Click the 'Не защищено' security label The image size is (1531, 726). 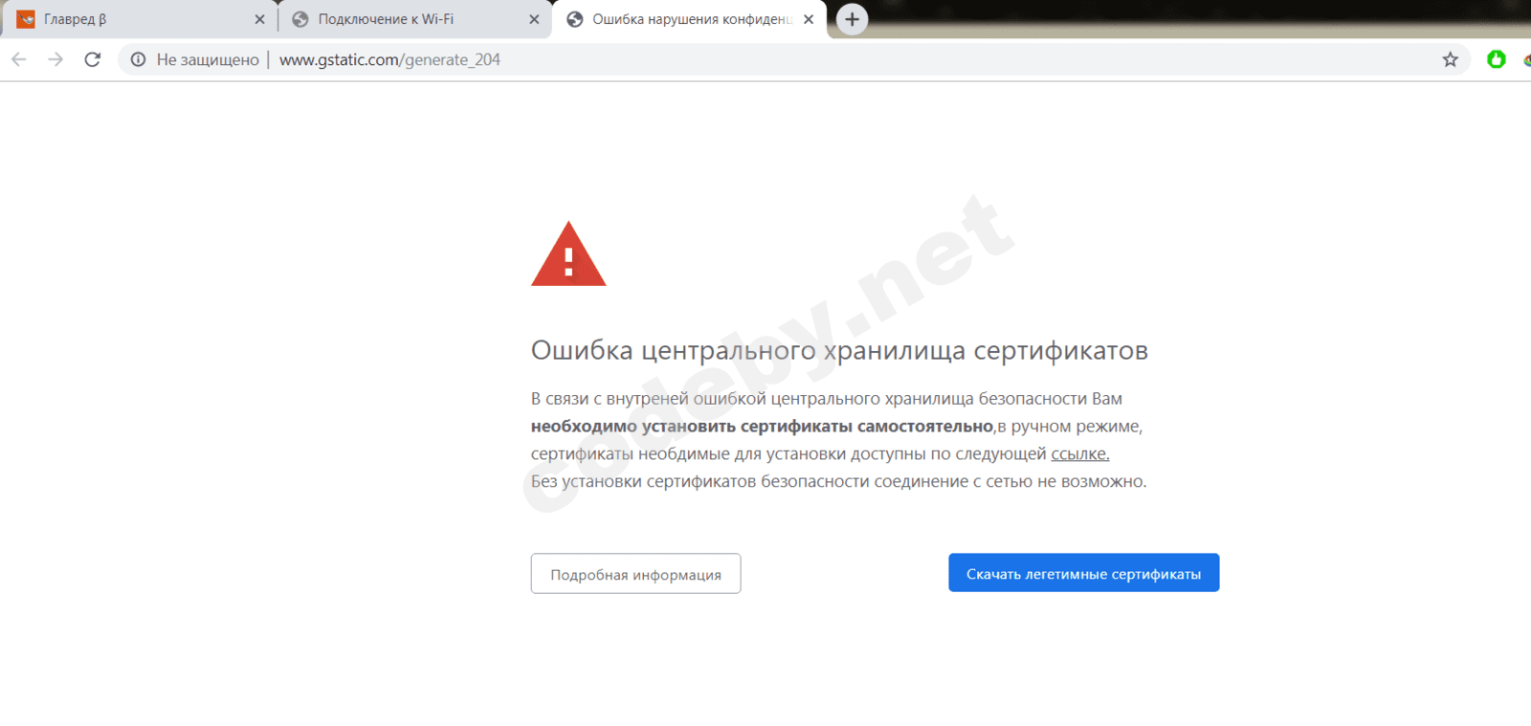coord(208,59)
